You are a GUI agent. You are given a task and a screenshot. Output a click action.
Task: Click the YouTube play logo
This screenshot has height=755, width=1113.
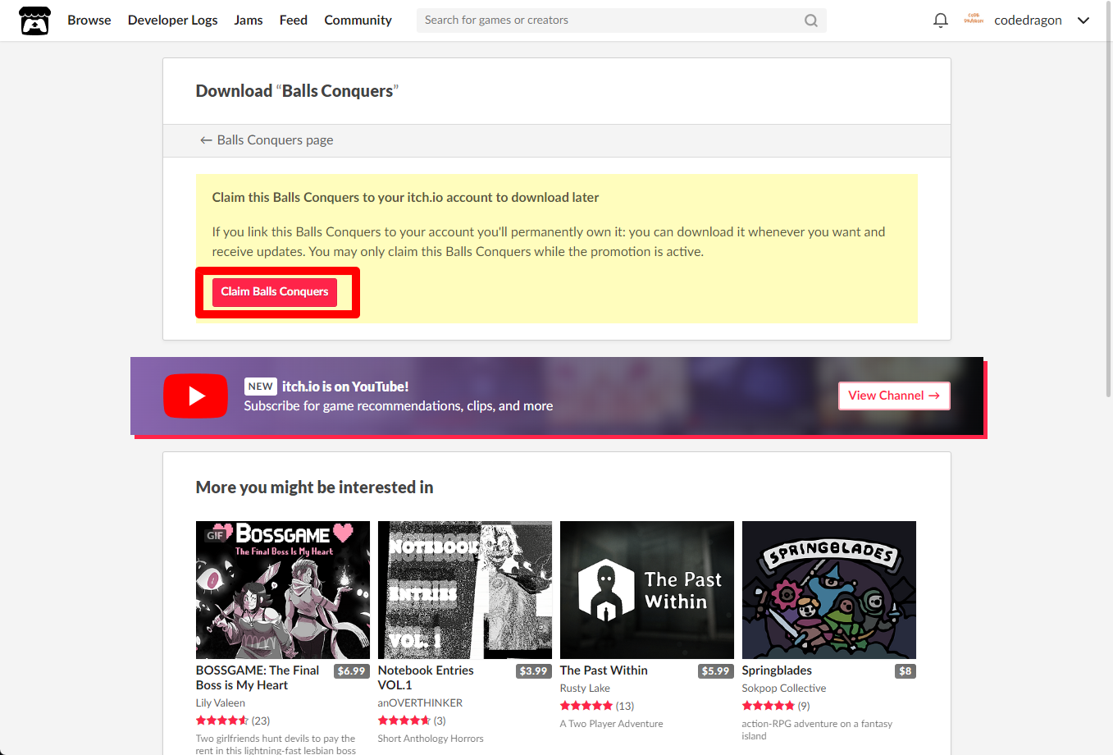click(195, 396)
